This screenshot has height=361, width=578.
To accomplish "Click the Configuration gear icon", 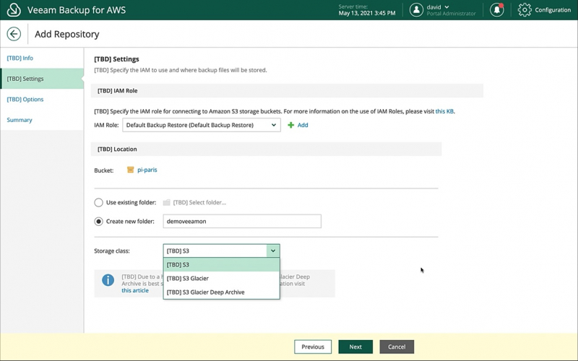I will coord(525,10).
